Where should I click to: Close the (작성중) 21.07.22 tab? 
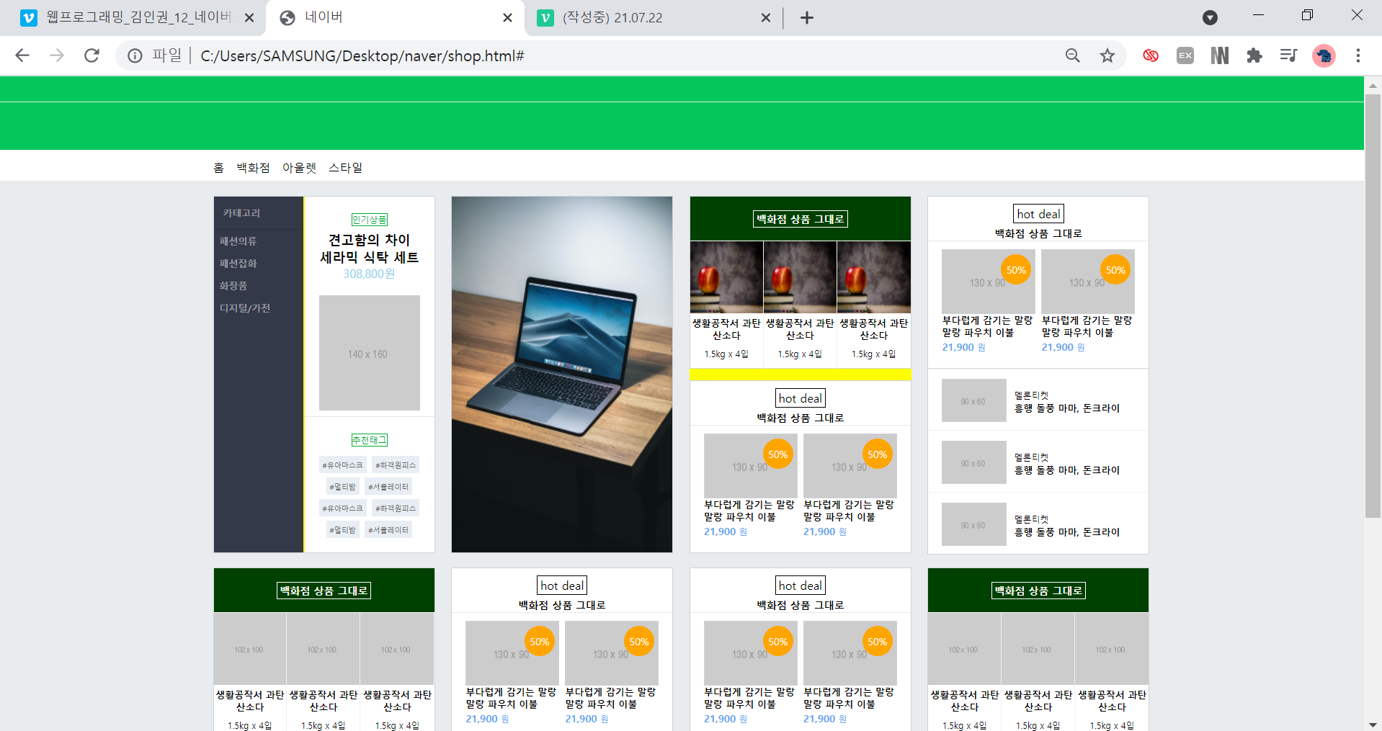tap(766, 18)
